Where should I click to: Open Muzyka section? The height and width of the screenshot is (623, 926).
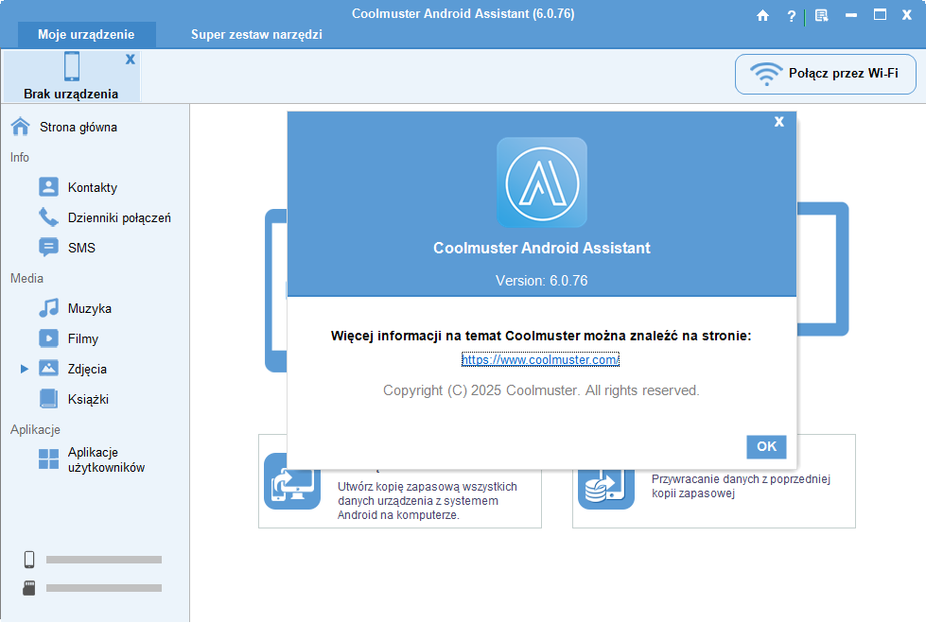click(89, 309)
